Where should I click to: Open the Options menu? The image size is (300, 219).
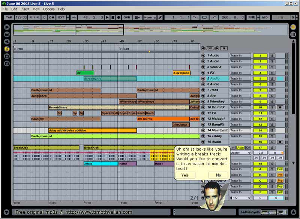(x=49, y=9)
